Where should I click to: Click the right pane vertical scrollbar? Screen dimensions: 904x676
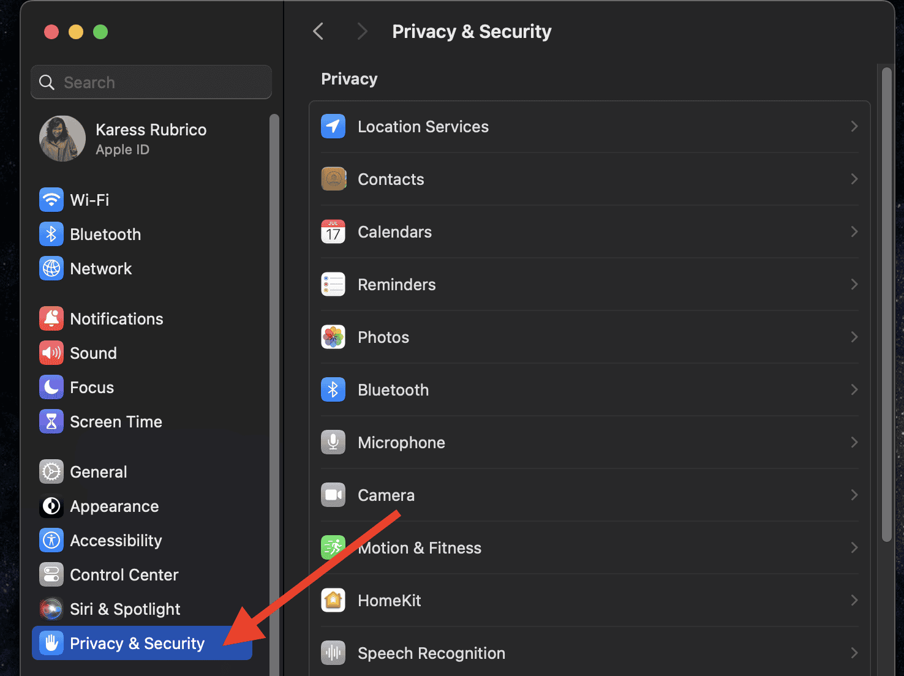coord(886,306)
